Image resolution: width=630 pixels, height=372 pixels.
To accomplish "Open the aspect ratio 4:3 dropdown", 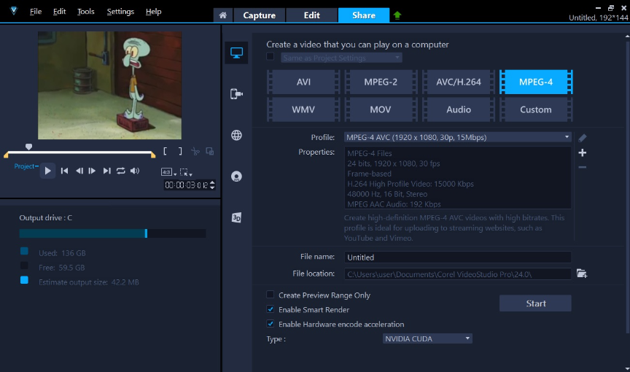I will pos(168,172).
